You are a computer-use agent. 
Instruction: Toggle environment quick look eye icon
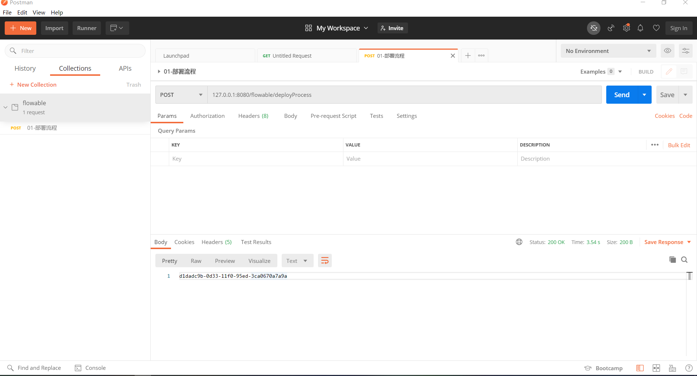point(667,51)
